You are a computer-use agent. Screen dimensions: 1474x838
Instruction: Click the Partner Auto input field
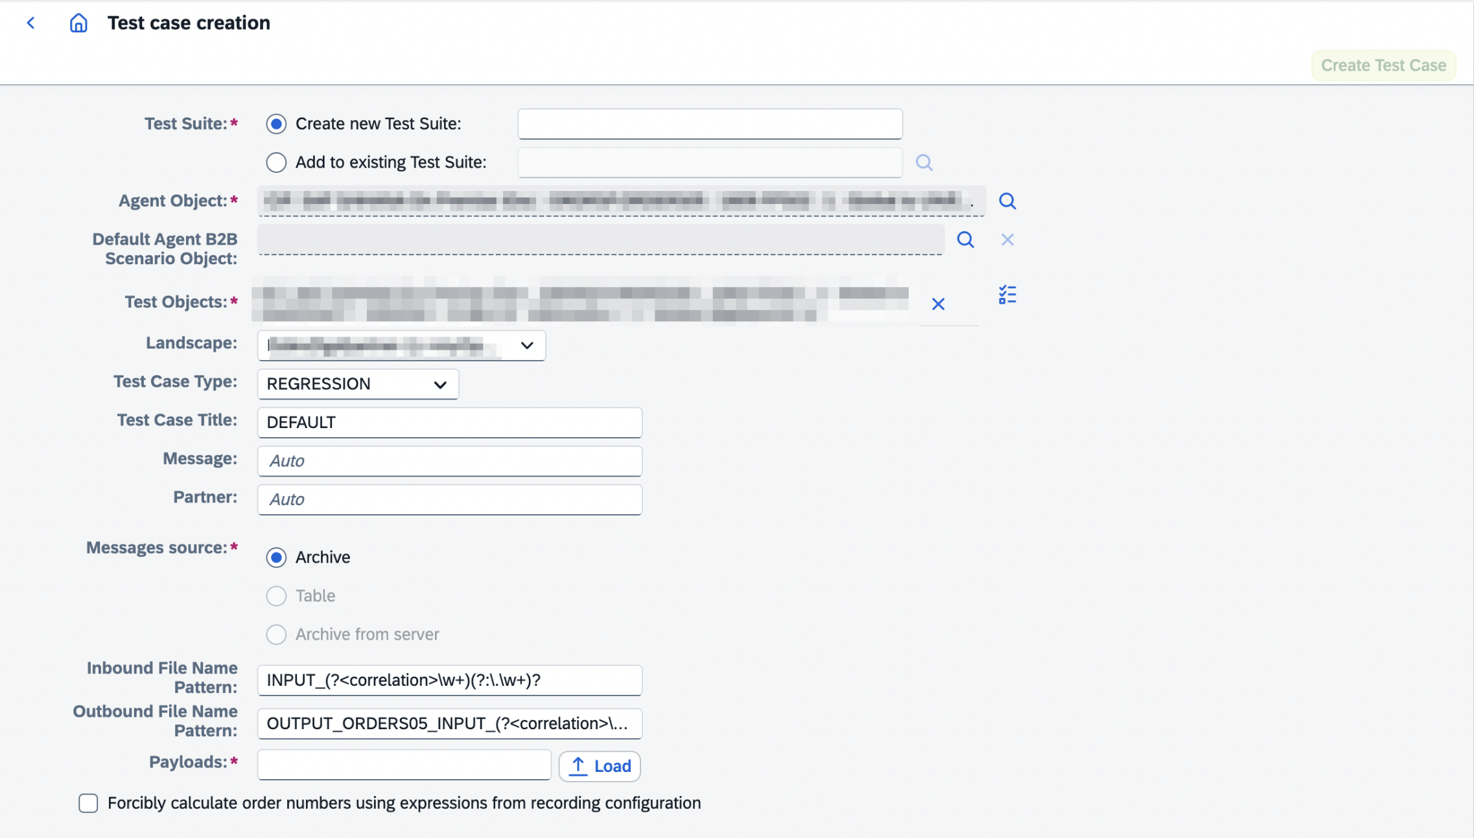click(x=450, y=499)
